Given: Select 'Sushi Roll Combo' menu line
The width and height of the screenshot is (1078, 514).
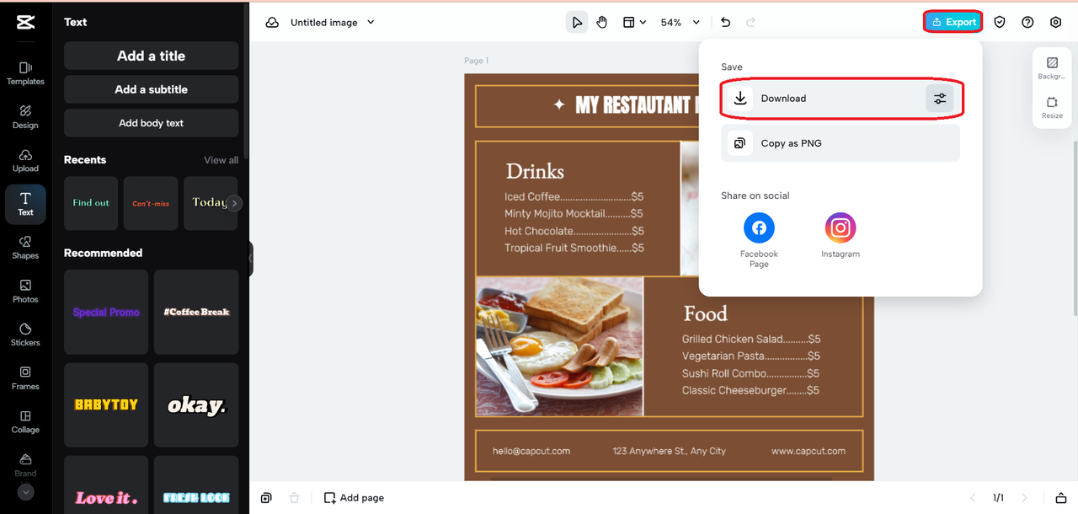Looking at the screenshot, I should (x=751, y=373).
